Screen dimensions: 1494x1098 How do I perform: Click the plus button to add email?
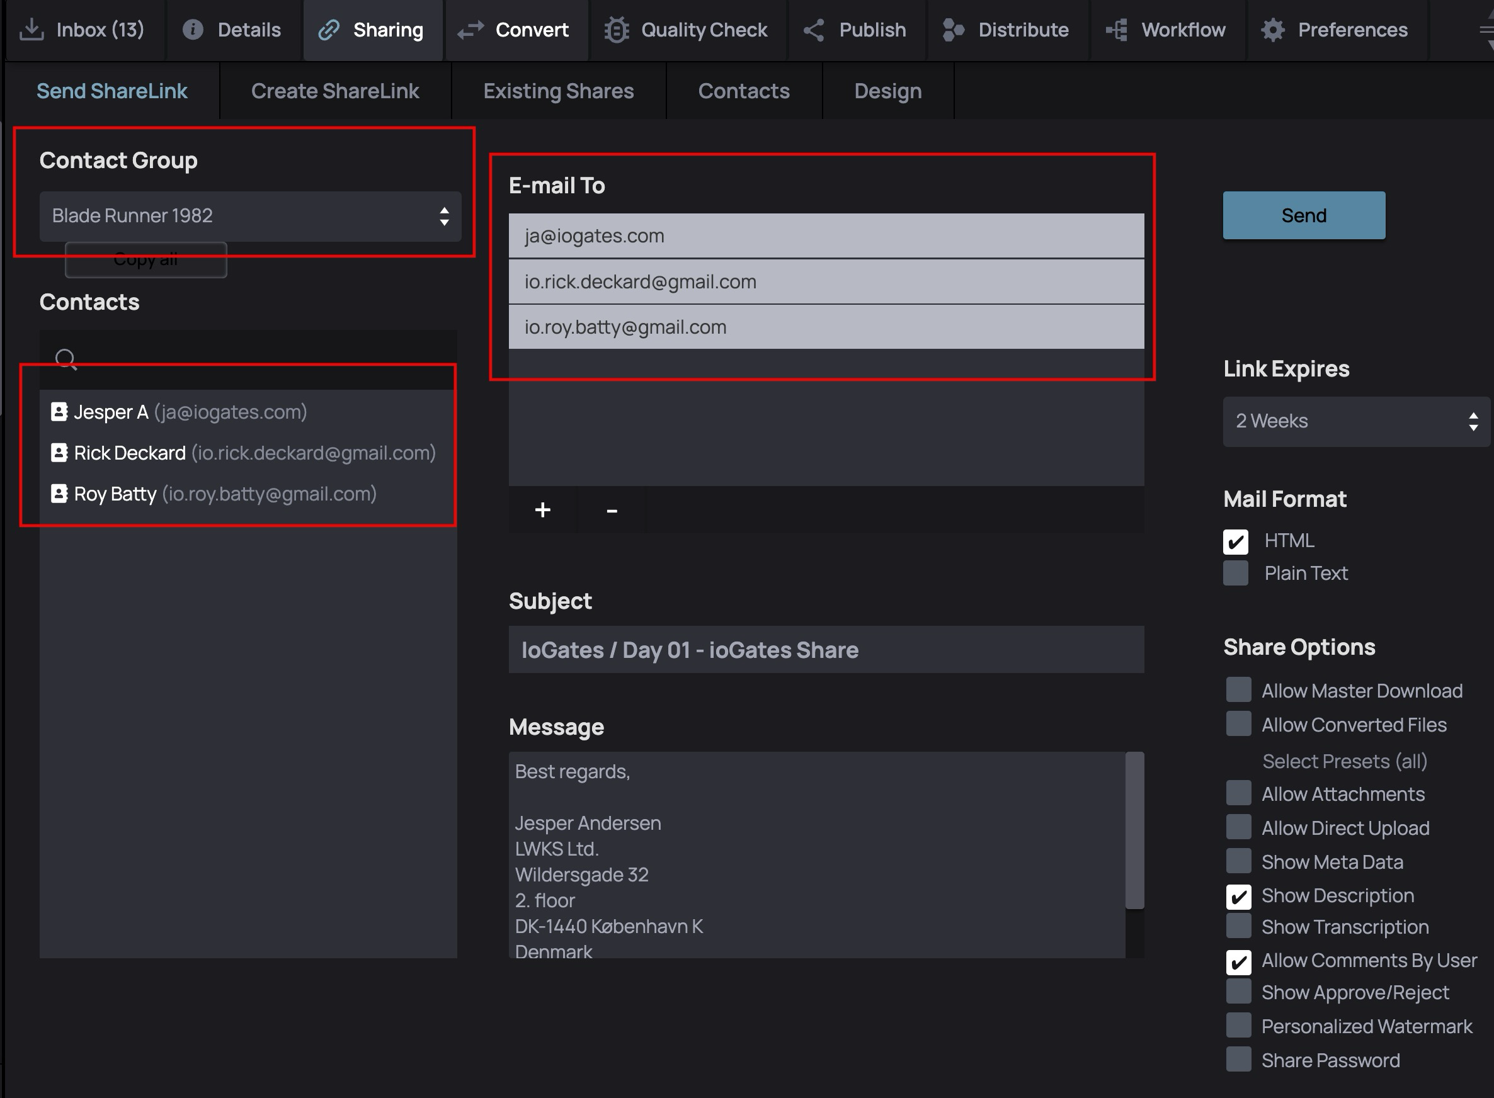542,510
